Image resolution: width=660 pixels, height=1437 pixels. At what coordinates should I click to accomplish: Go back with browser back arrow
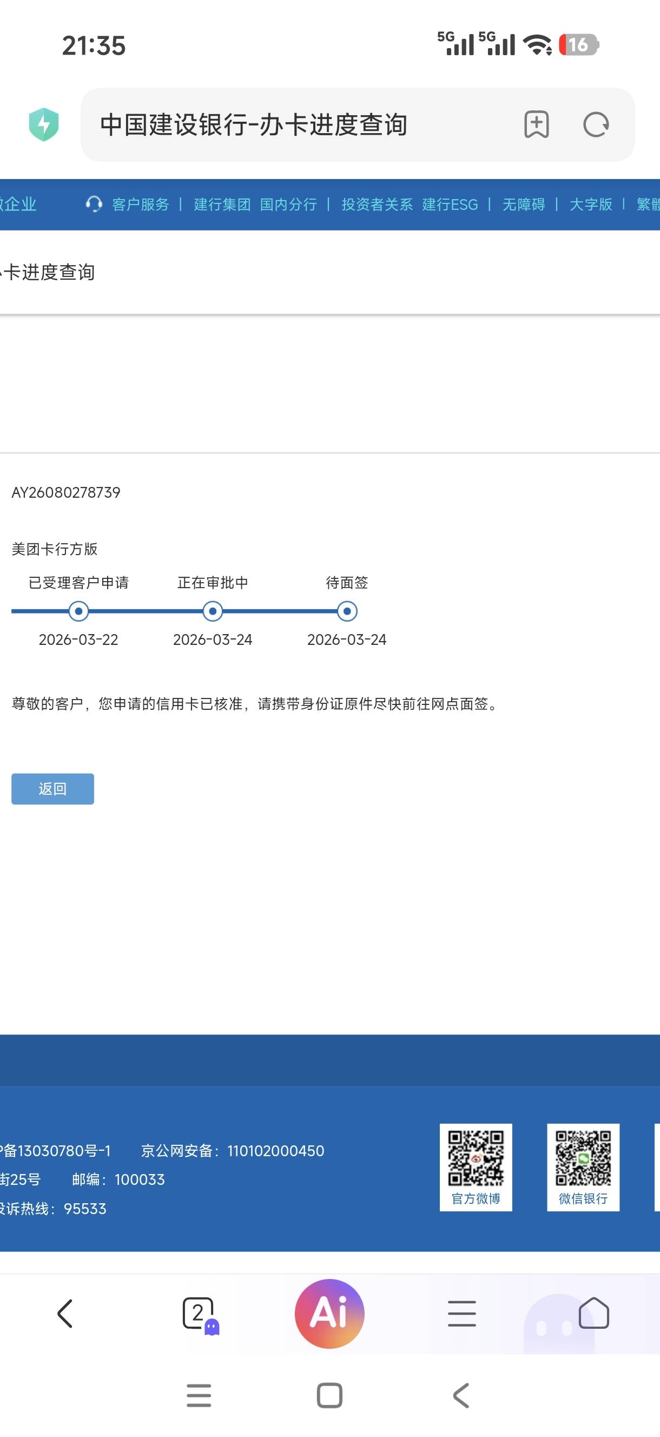(x=65, y=1314)
